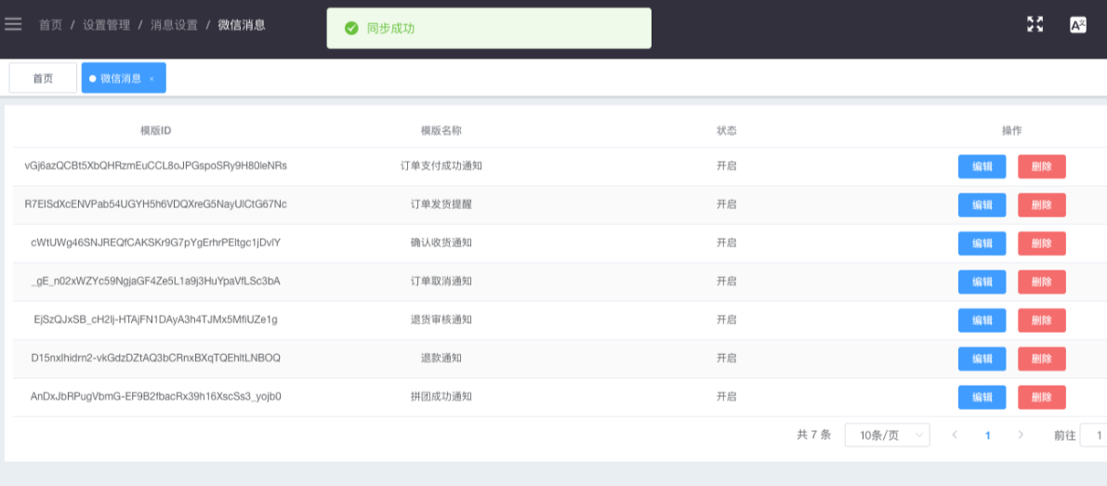Click the 订单支付成功通知 name cell
The image size is (1107, 486).
coord(441,166)
